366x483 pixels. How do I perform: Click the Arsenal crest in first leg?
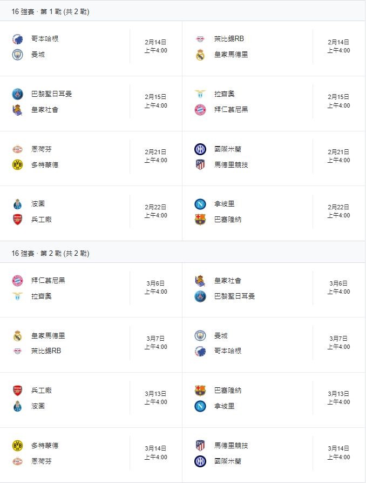(x=18, y=220)
